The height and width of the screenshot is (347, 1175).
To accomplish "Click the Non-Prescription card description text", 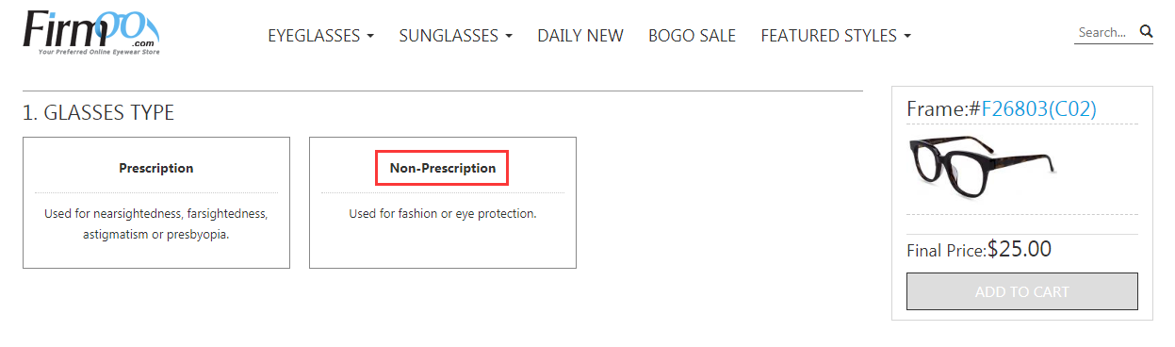I will click(x=443, y=214).
